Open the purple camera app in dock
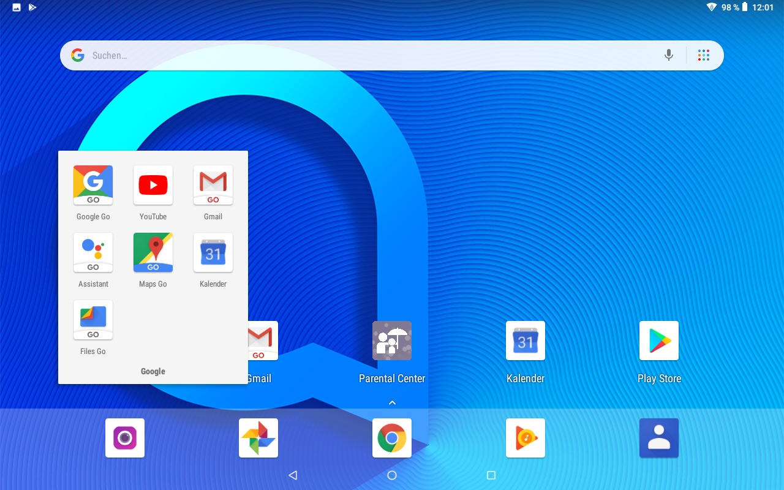This screenshot has width=784, height=490. point(125,438)
